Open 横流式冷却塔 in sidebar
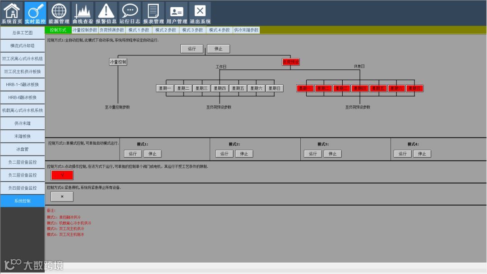The width and height of the screenshot is (487, 274). pos(23,46)
